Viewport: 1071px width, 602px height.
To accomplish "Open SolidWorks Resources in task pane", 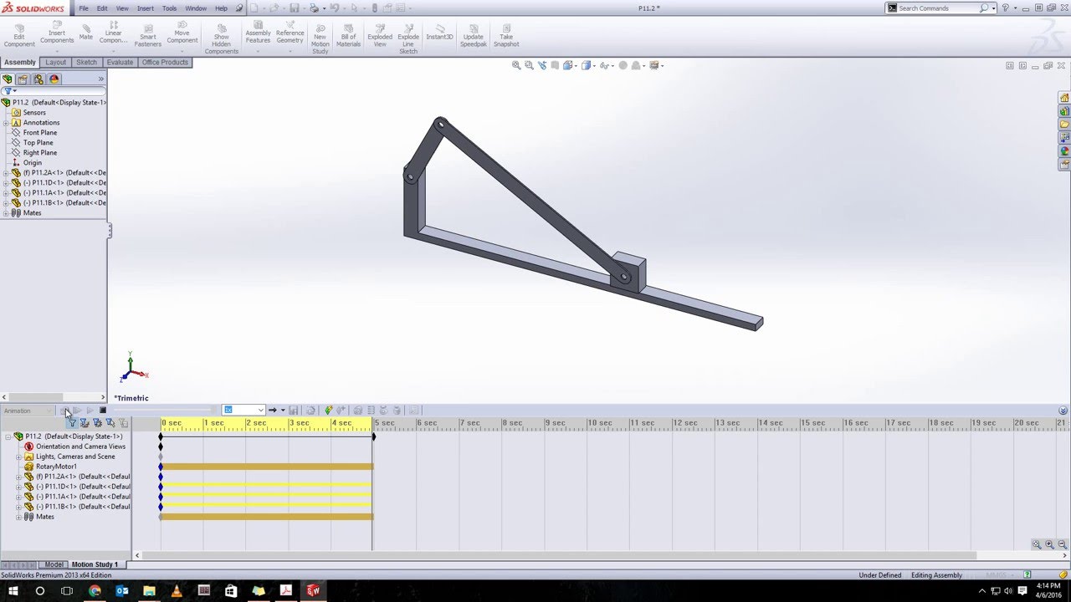I will 1064,98.
